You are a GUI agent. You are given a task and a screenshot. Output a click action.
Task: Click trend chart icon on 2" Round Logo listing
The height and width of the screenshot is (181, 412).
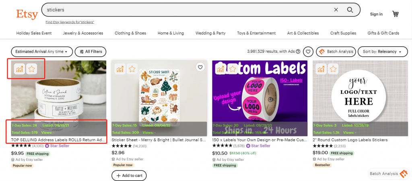click(321, 69)
